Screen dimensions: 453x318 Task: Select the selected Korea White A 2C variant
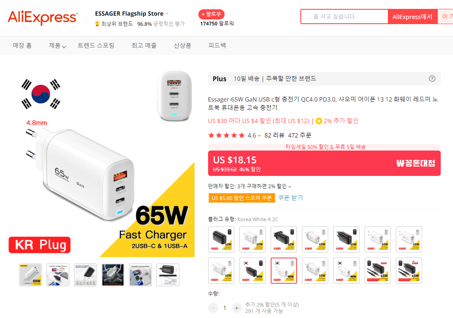pos(284,271)
